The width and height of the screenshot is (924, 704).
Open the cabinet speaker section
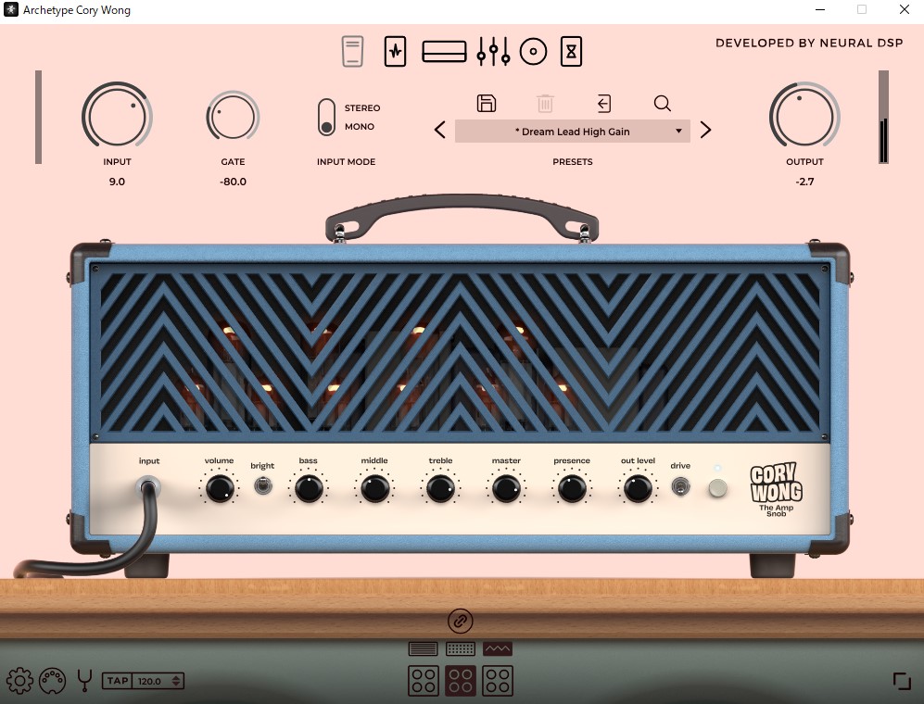(533, 51)
